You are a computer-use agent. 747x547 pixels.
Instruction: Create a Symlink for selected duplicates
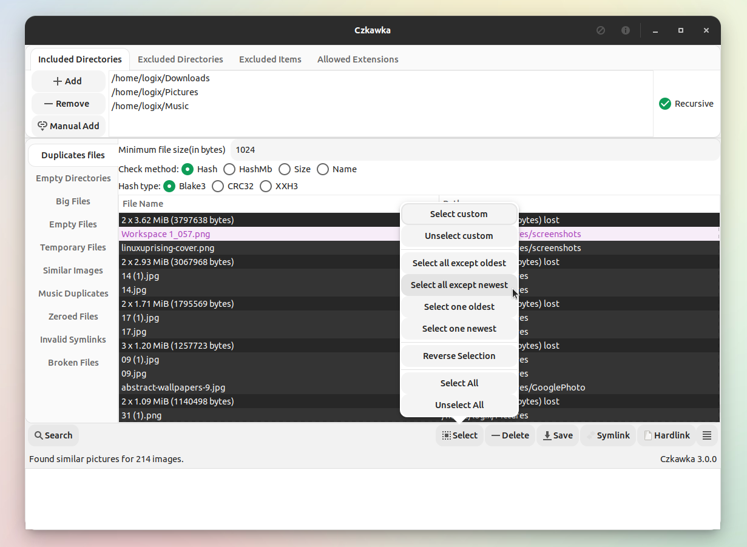(608, 435)
